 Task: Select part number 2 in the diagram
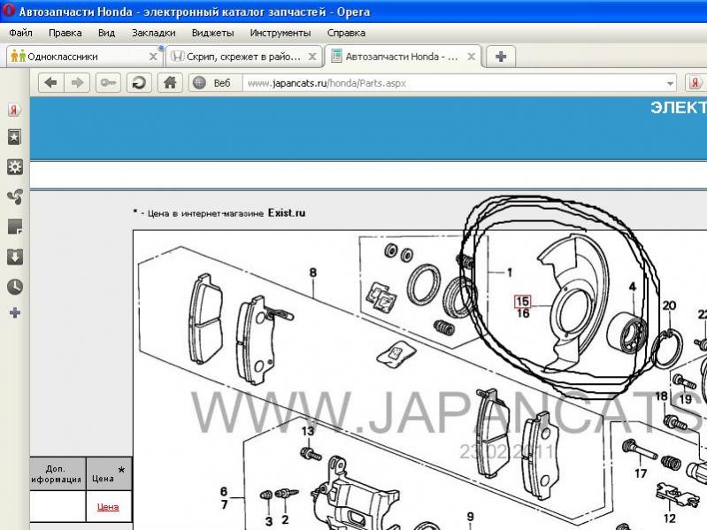pos(285,519)
